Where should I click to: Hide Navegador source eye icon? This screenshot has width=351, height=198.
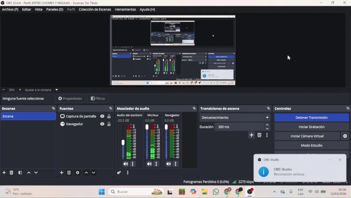point(102,124)
